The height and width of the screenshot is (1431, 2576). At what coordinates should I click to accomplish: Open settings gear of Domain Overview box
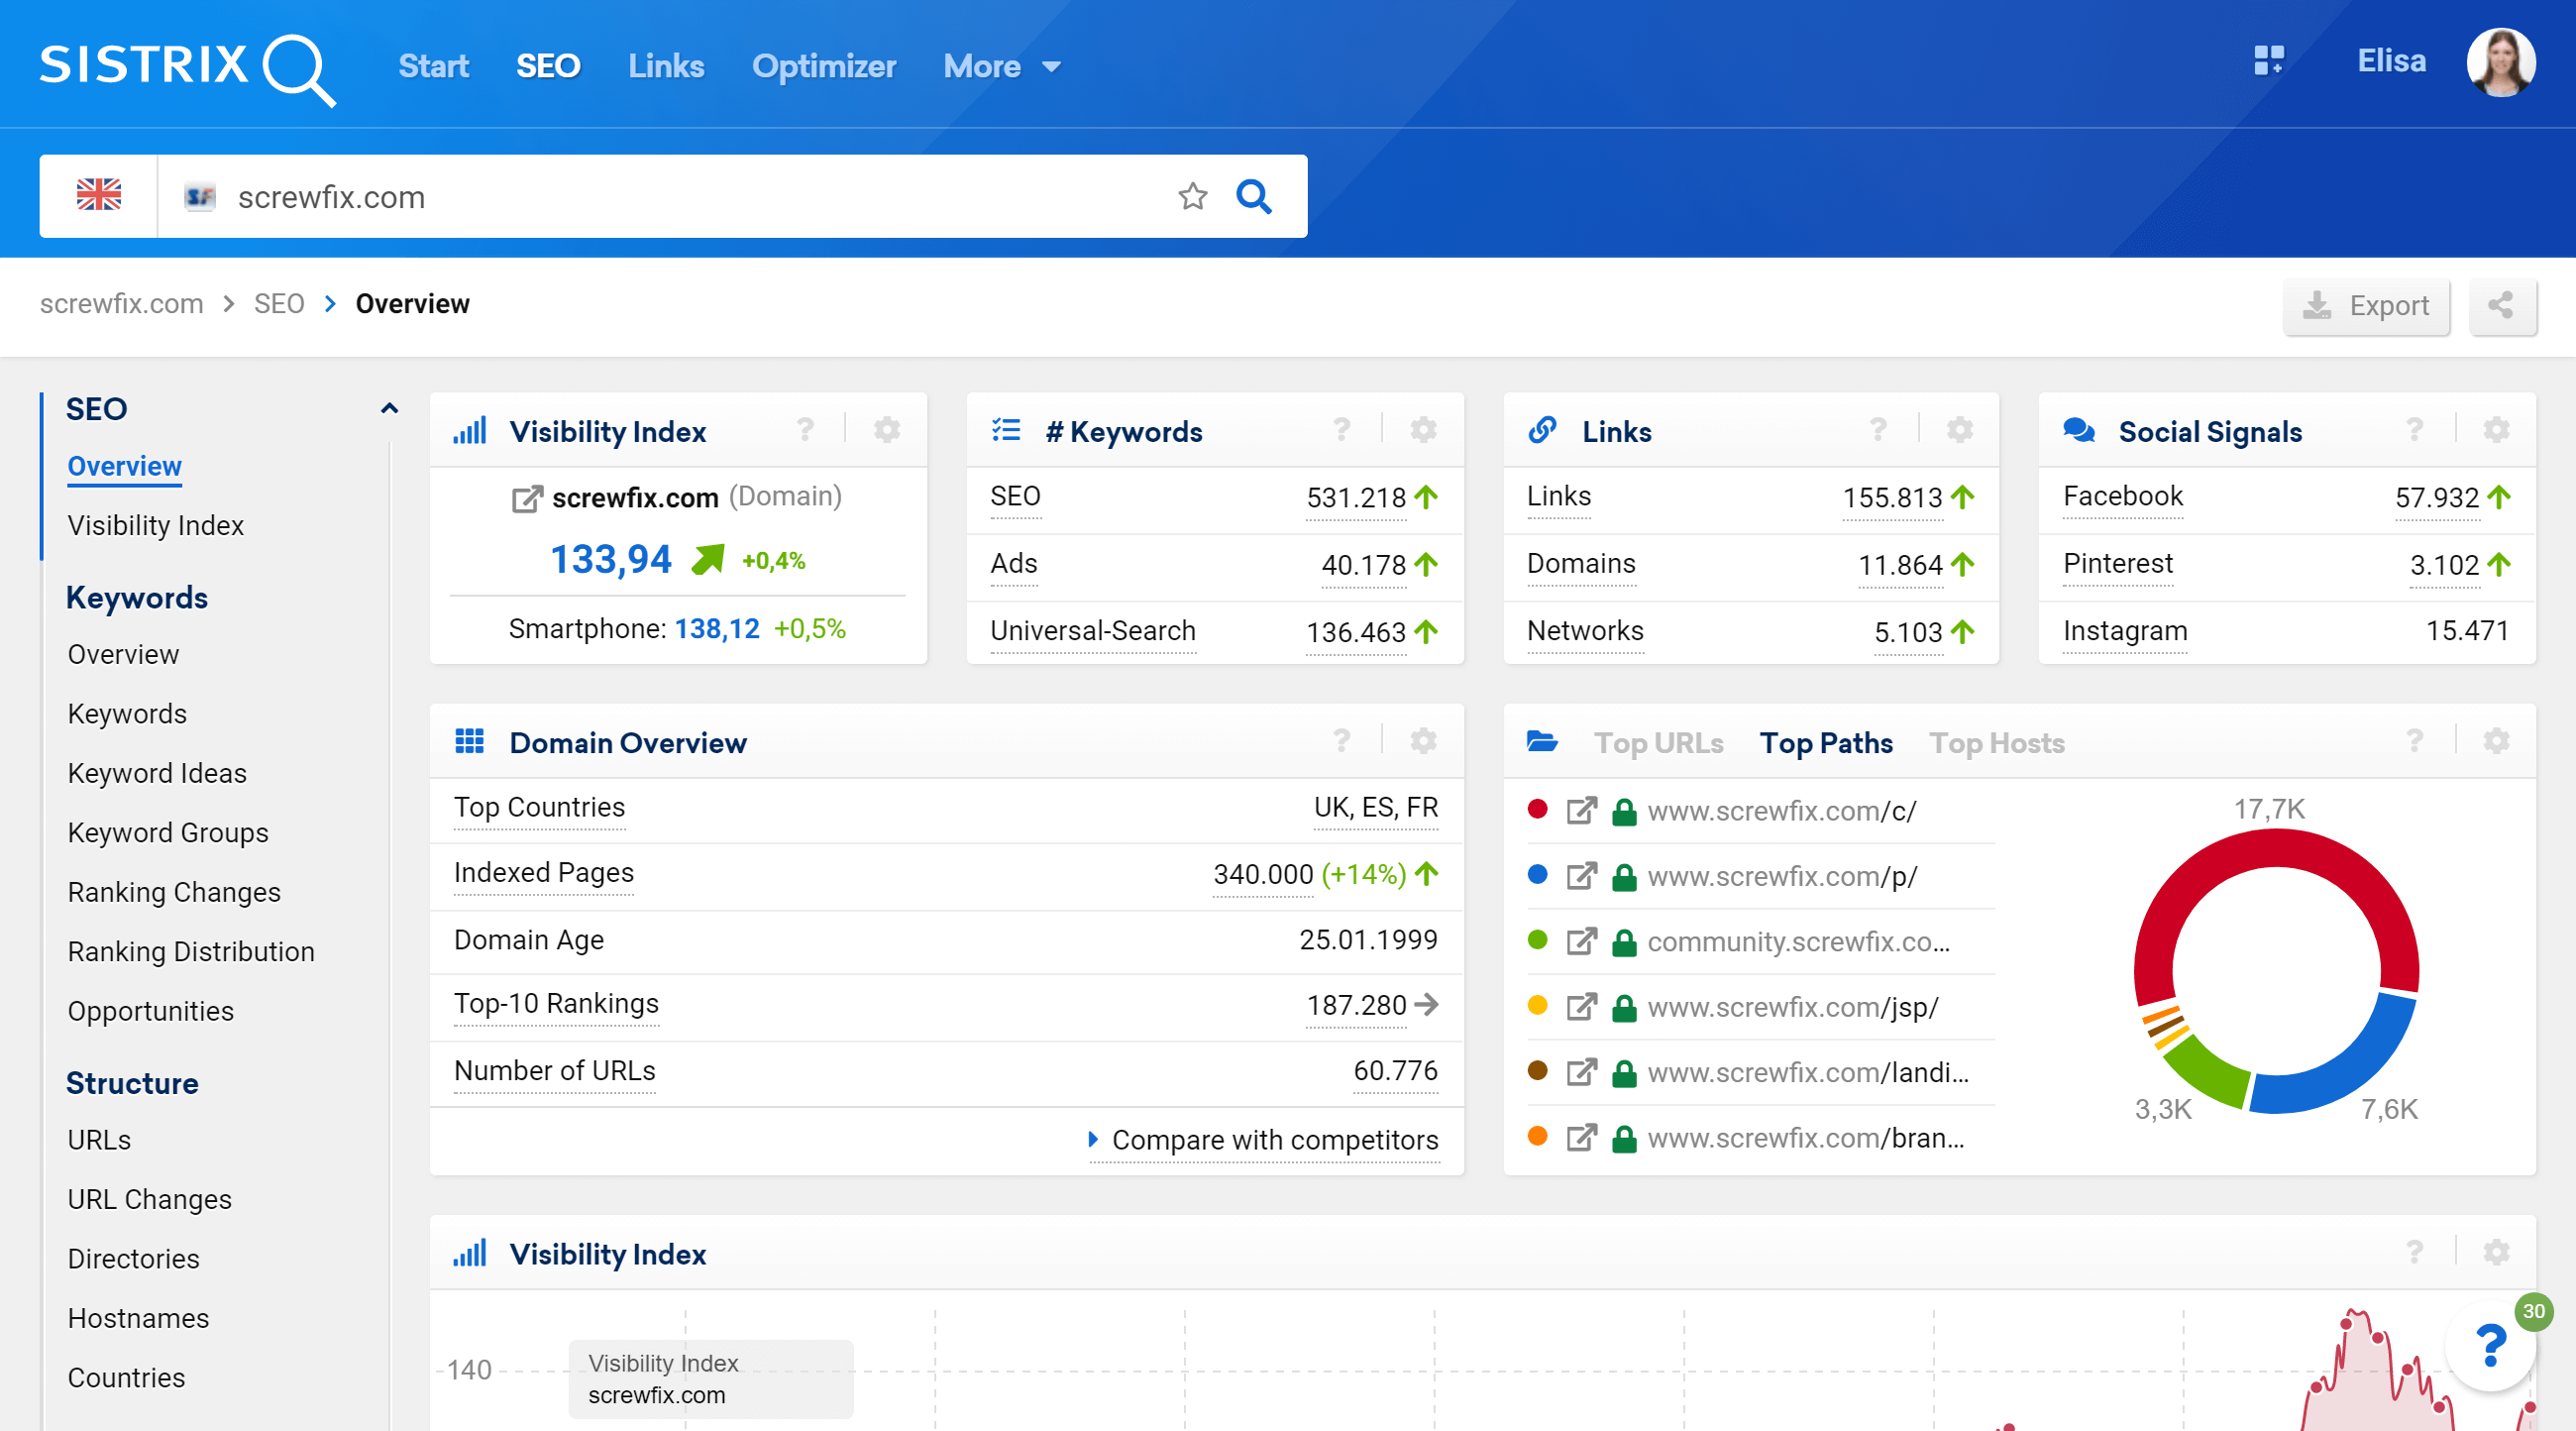(1423, 741)
